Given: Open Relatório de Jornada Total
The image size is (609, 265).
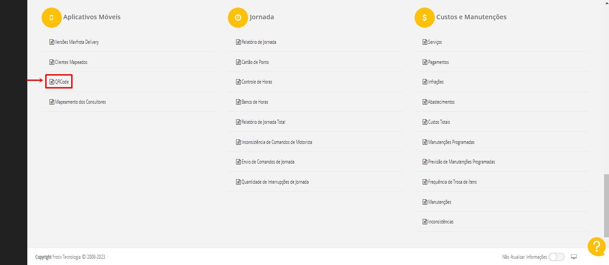Looking at the screenshot, I should click(263, 122).
